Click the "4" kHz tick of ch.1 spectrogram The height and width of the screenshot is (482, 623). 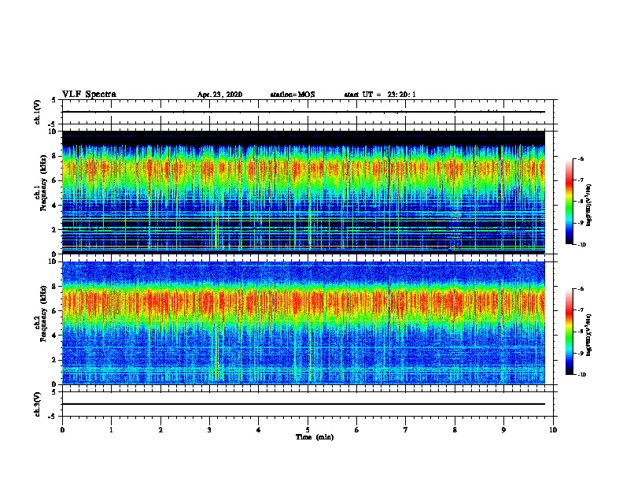[x=54, y=206]
